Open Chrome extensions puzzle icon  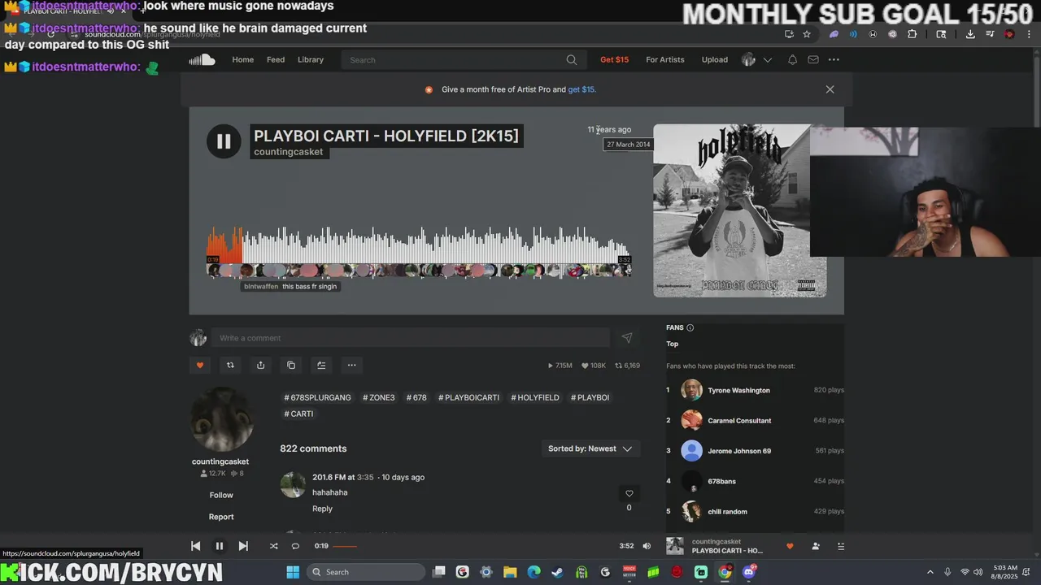[x=912, y=34]
